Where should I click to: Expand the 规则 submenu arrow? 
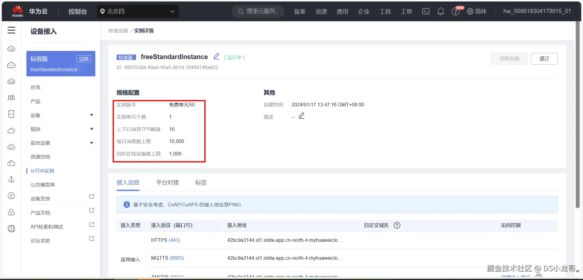click(x=92, y=129)
